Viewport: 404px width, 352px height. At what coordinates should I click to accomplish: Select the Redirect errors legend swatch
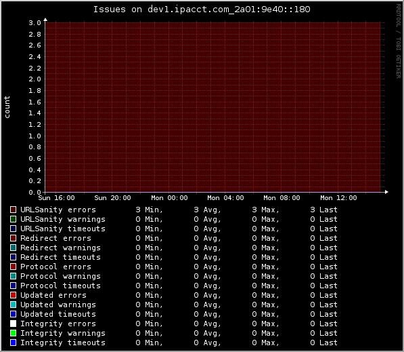13,238
